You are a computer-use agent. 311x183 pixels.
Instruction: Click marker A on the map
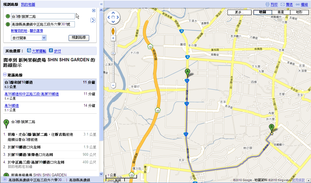coord(187,73)
